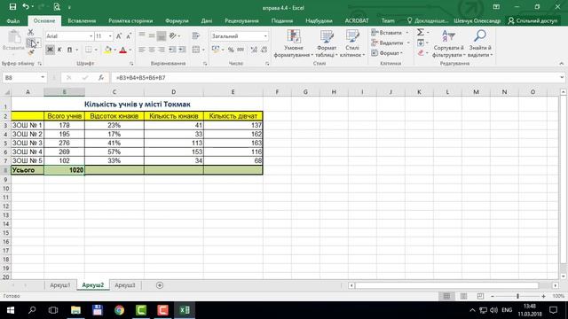This screenshot has height=319, width=568.
Task: Open Формат таблиці gallery
Action: [x=327, y=43]
